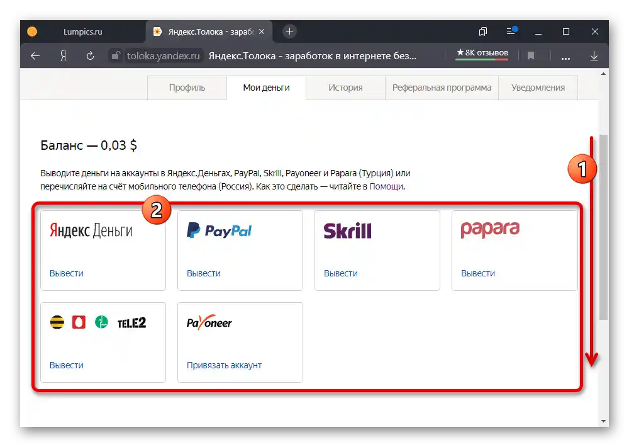The height and width of the screenshot is (447, 629).
Task: Open the Реферальная программа tab
Action: (x=442, y=88)
